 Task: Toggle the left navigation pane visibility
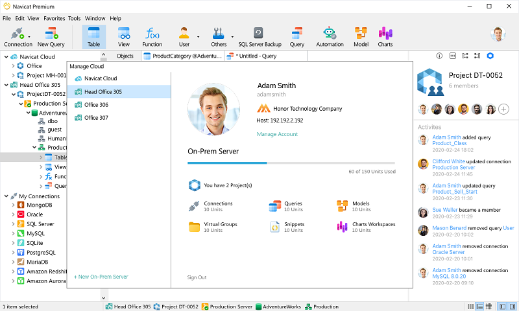point(501,306)
